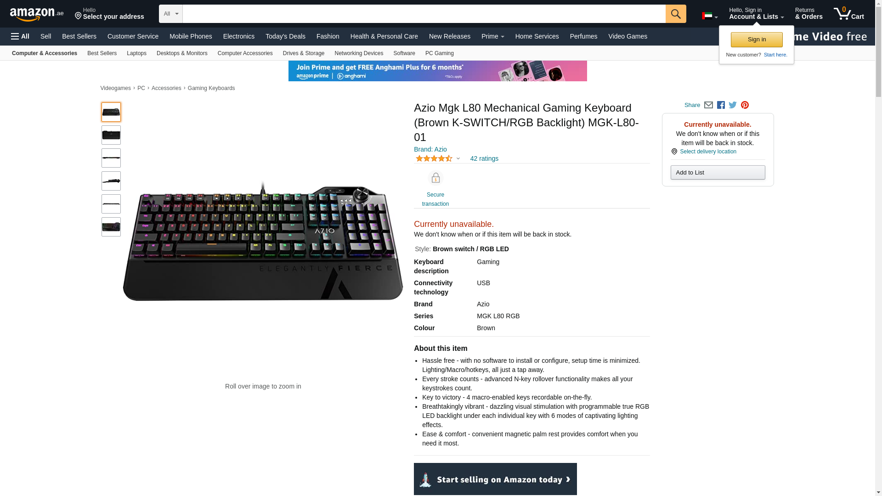Share via email envelope icon
This screenshot has height=496, width=882.
click(708, 105)
